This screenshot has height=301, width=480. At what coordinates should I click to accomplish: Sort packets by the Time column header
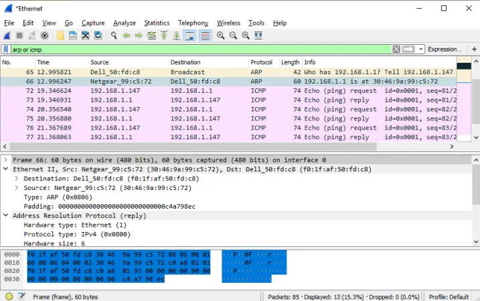[x=62, y=62]
